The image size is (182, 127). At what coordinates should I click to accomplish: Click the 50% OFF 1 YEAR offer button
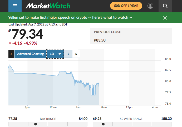tap(126, 6)
